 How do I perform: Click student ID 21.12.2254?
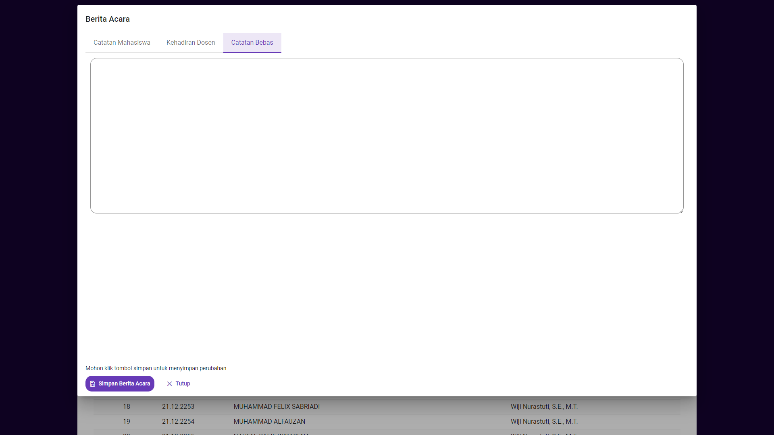click(x=178, y=422)
